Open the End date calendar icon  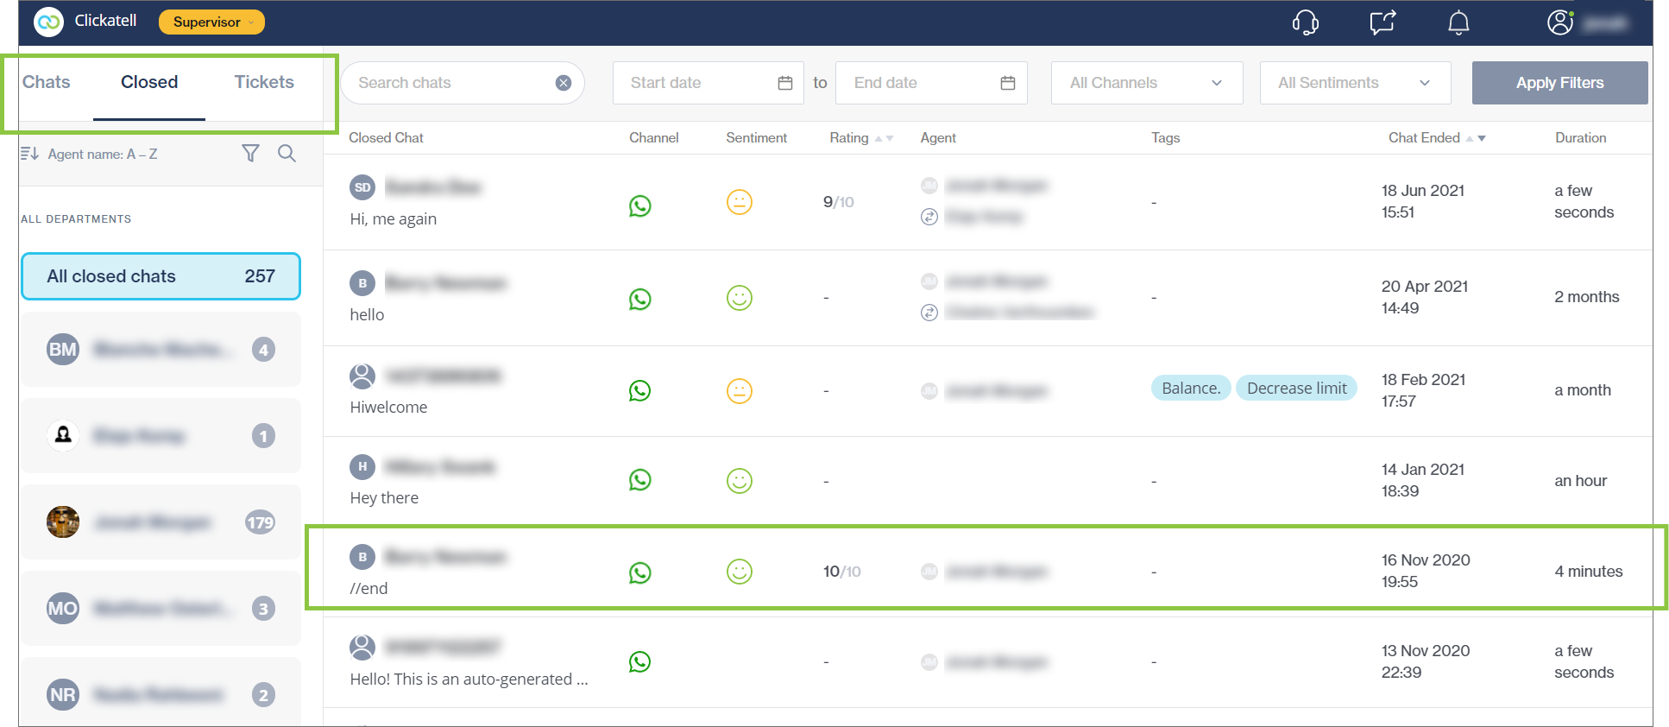(1008, 83)
